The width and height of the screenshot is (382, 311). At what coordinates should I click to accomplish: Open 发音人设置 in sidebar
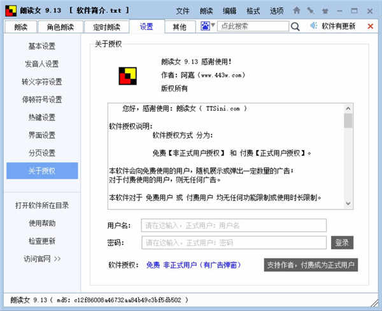click(42, 64)
